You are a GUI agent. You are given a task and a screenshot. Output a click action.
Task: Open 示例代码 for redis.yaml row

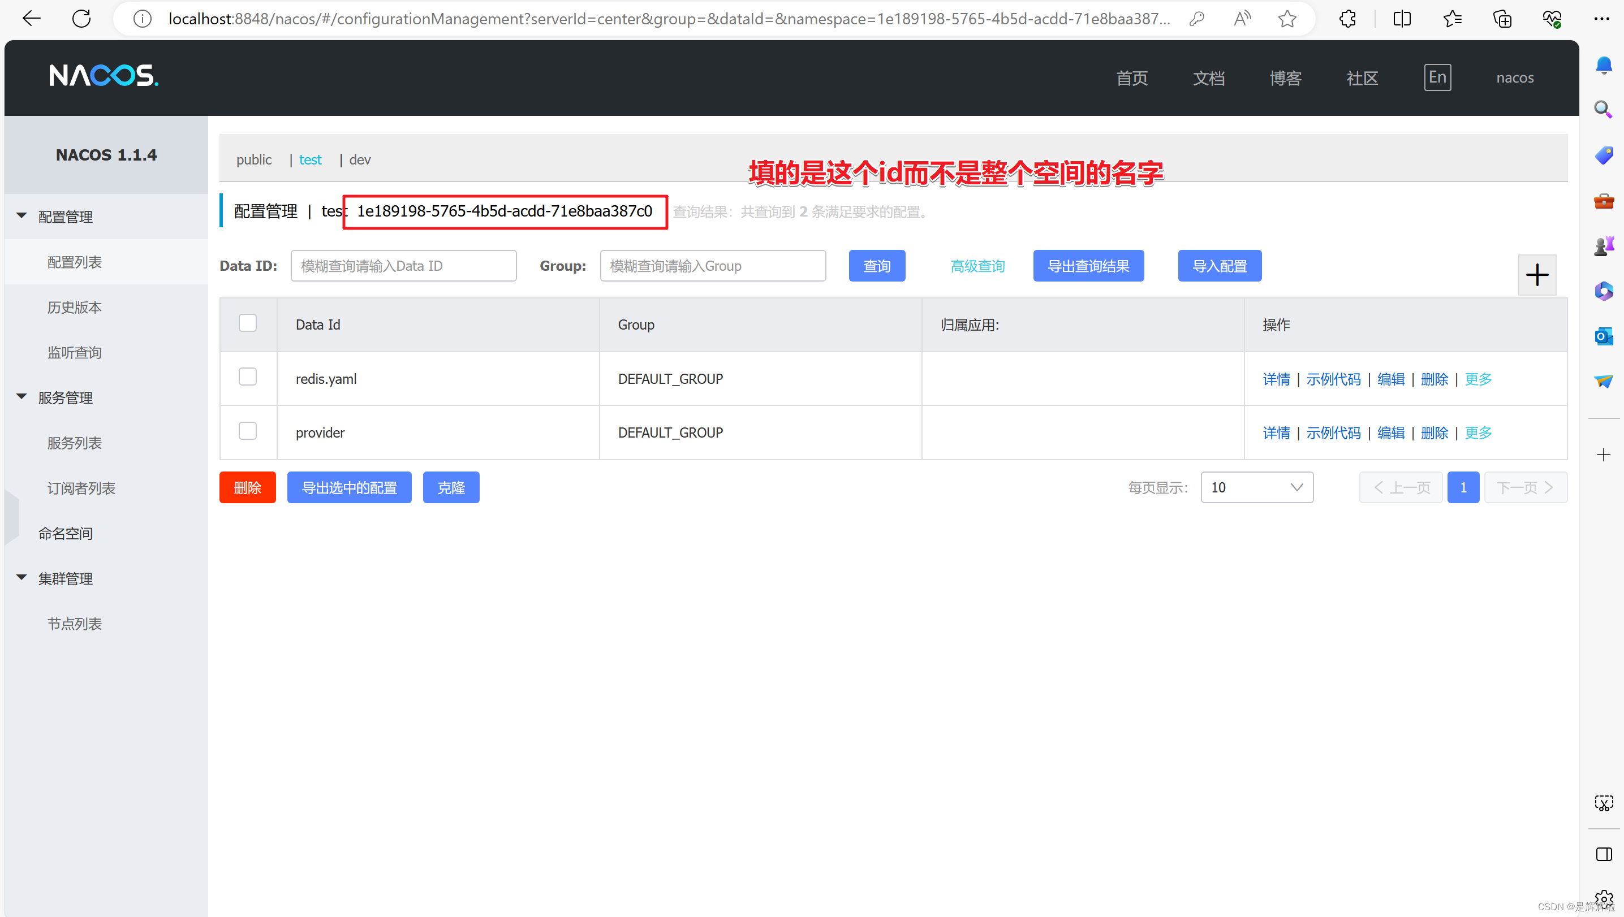pos(1333,379)
